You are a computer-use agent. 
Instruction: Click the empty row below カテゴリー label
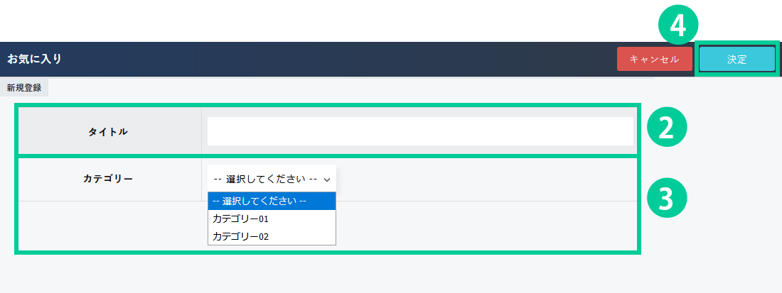[108, 226]
